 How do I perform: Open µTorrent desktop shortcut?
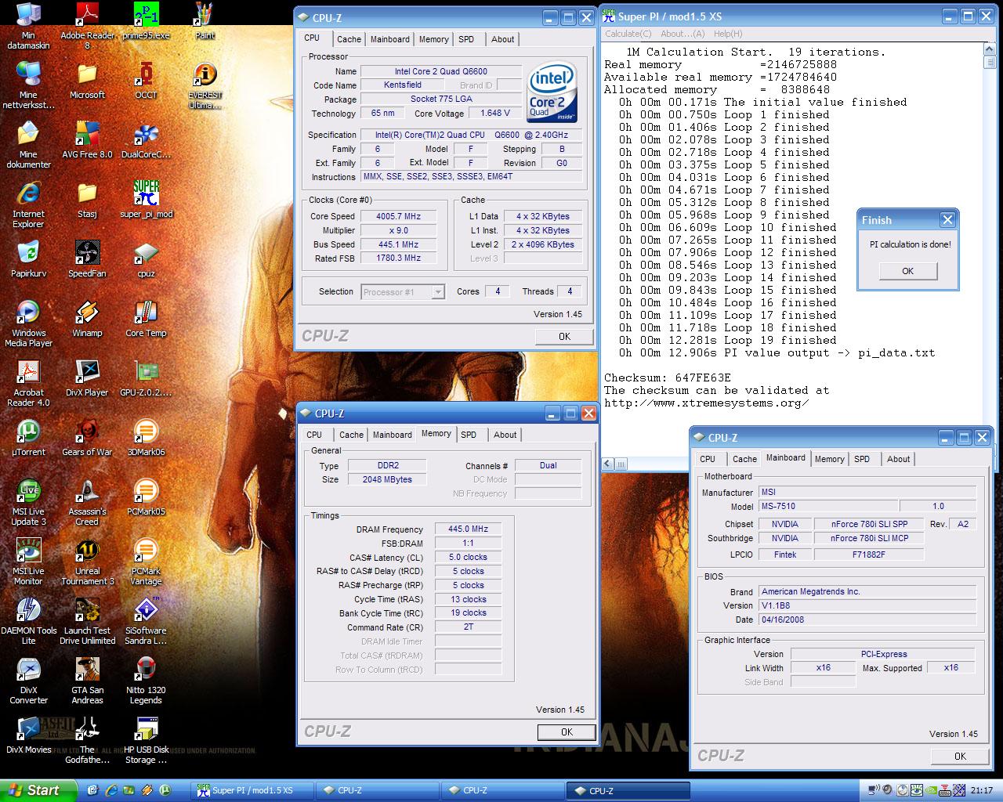(28, 438)
